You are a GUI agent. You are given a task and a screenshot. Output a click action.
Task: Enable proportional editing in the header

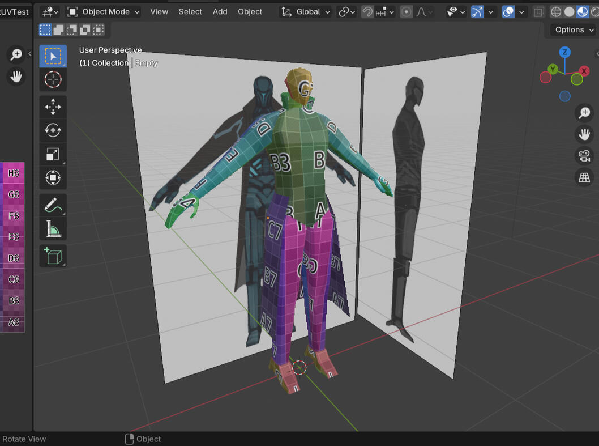point(406,12)
